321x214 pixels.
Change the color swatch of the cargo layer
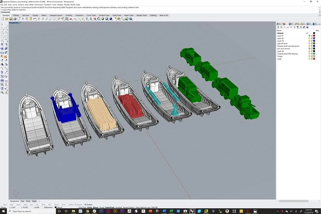314,59
